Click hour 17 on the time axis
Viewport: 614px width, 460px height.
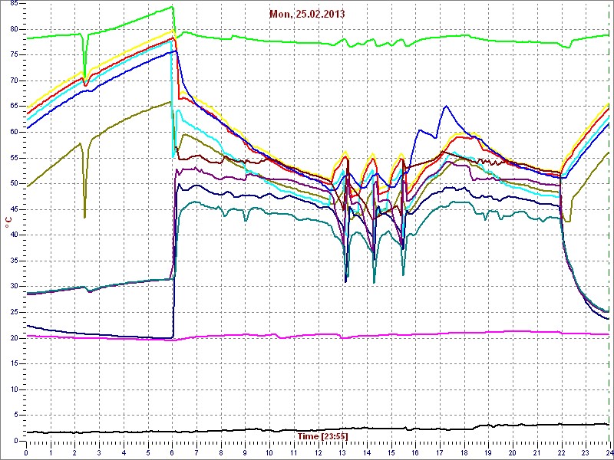440,452
